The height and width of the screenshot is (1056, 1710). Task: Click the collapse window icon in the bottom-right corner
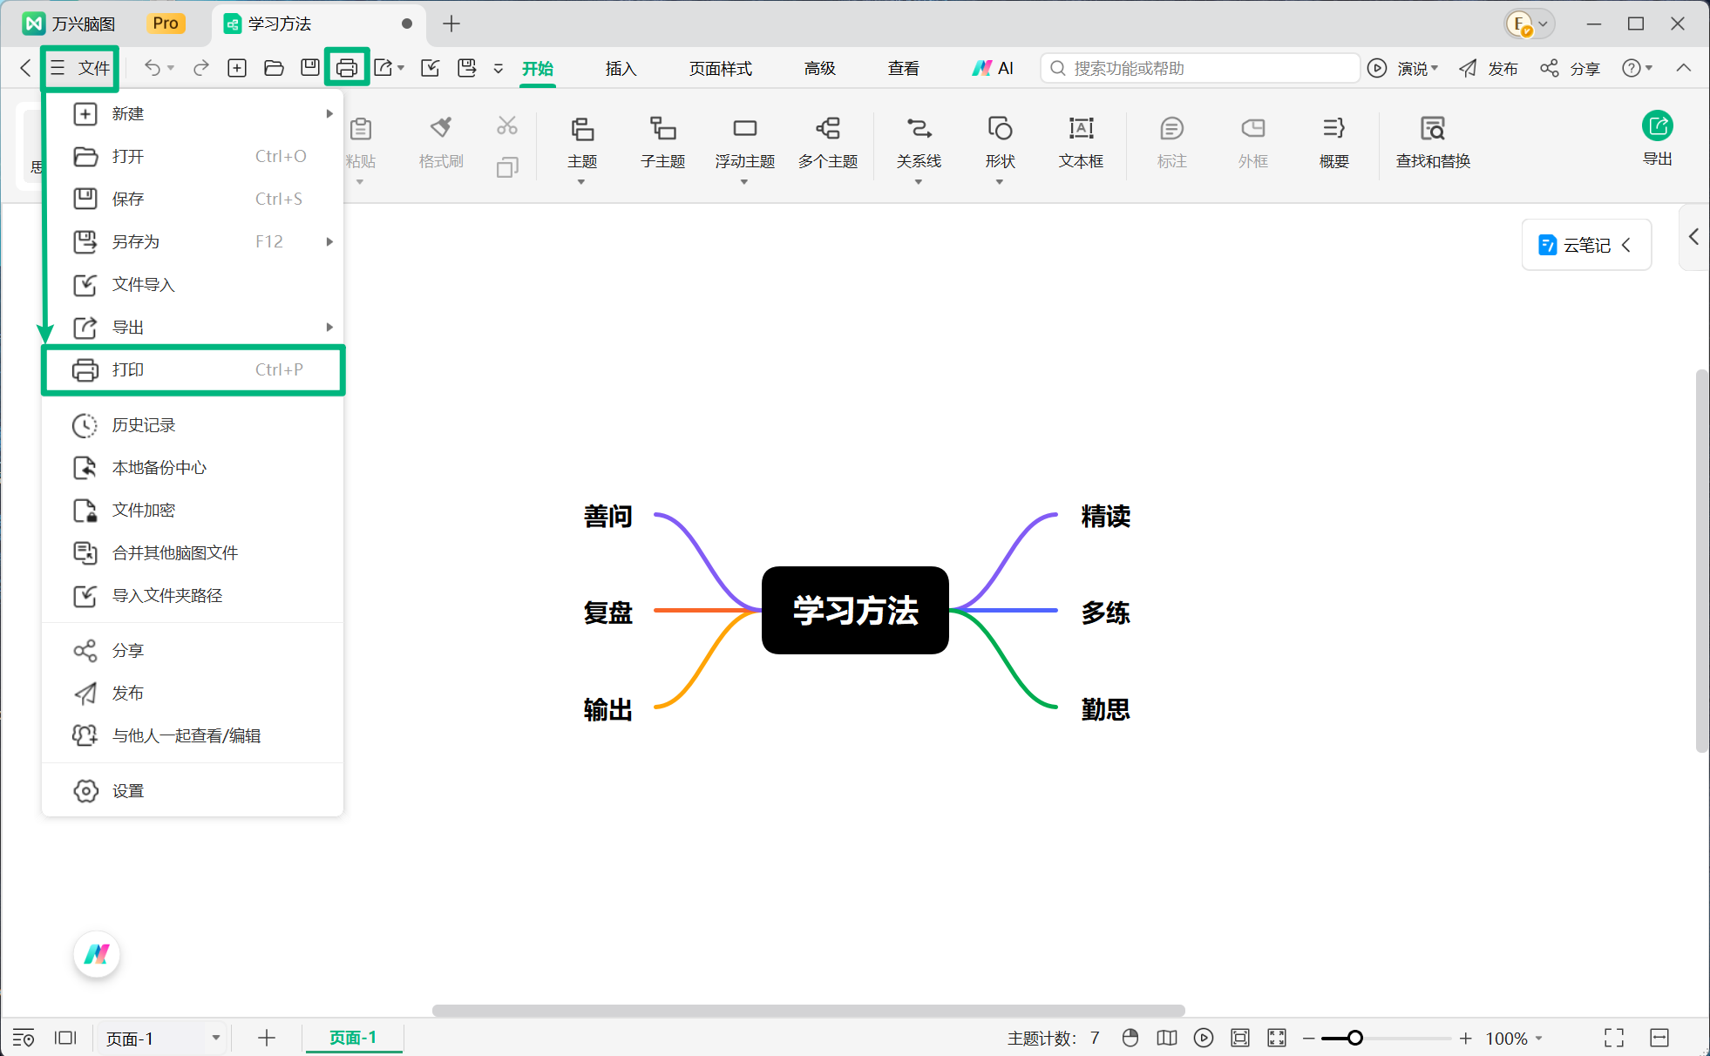(x=1659, y=1038)
